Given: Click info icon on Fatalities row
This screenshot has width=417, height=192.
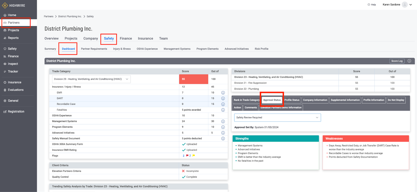Looking at the screenshot, I should tap(223, 110).
